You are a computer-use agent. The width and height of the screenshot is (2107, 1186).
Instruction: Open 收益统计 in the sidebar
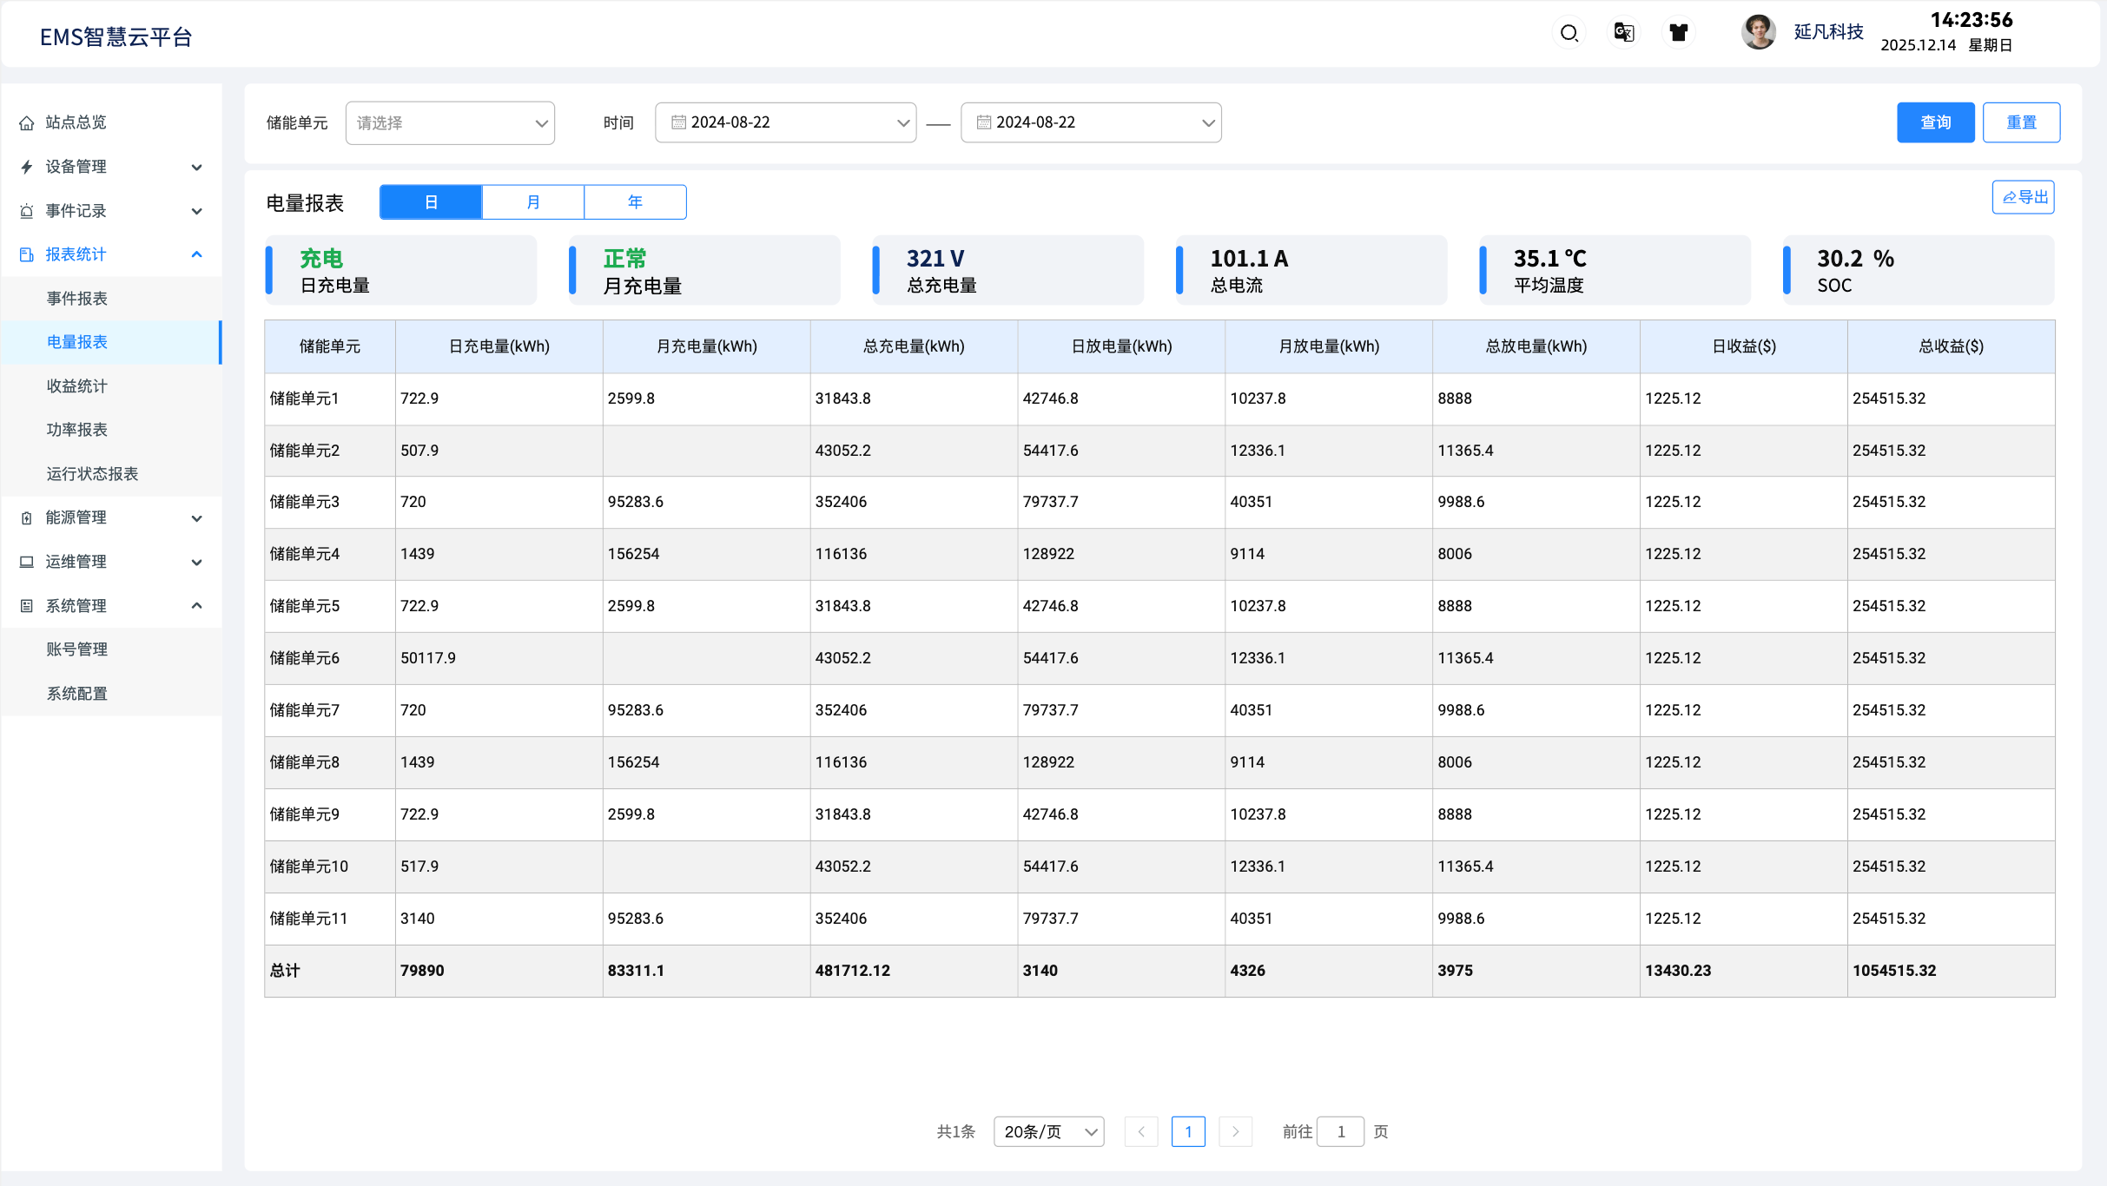click(77, 386)
